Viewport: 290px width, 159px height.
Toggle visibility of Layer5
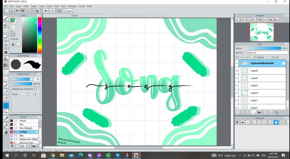coord(237,86)
